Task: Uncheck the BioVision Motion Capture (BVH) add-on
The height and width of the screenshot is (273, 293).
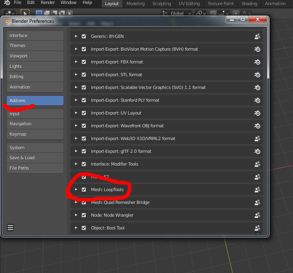Action: pyautogui.click(x=84, y=49)
